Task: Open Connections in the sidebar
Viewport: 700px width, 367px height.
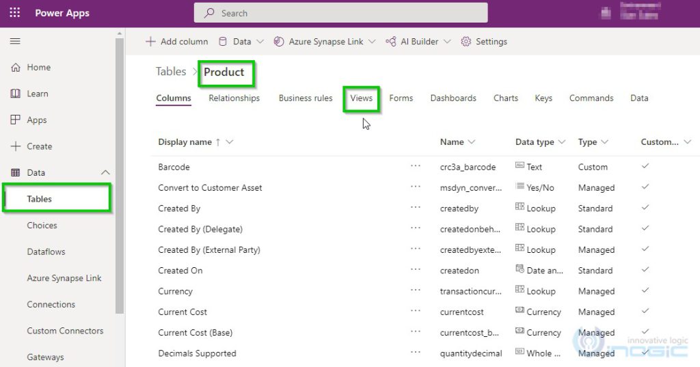Action: [x=51, y=304]
